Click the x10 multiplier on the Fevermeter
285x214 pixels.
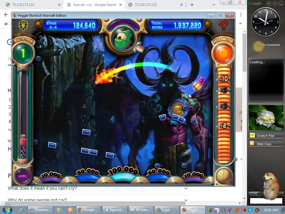pyautogui.click(x=223, y=79)
